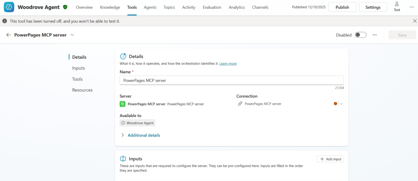Screen dimensions: 418x181
Task: Enable the PowerPages MCP server toggle
Action: [x=361, y=35]
